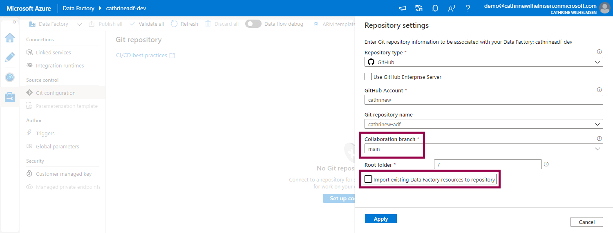Open the Manage toolbox icon
Viewport: 613px width, 233px height.
tap(10, 97)
